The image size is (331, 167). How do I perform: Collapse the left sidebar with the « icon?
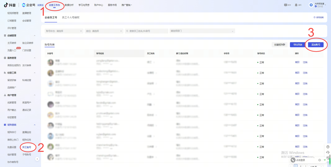coord(37,159)
